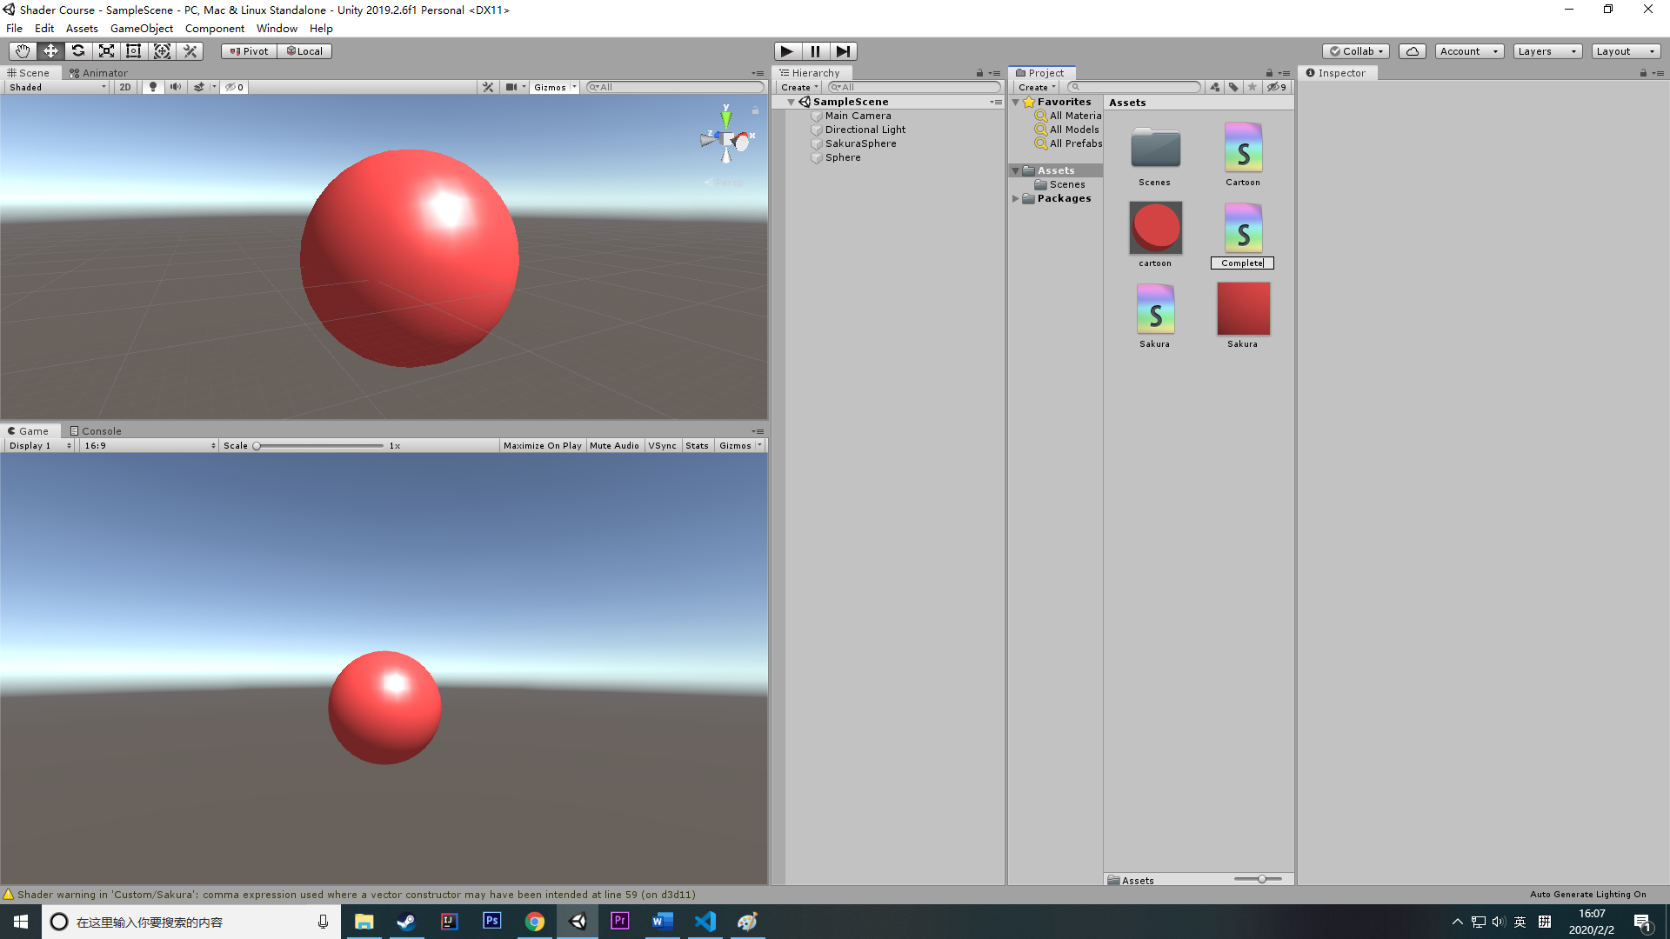Toggle VSync in Game view
Viewport: 1670px width, 939px height.
point(663,445)
